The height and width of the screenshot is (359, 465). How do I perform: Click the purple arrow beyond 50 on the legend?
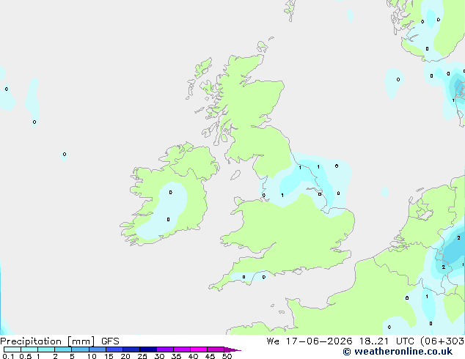pyautogui.click(x=232, y=349)
